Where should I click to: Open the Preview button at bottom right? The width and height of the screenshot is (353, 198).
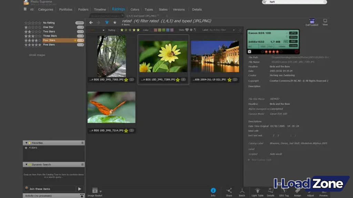coord(324,192)
